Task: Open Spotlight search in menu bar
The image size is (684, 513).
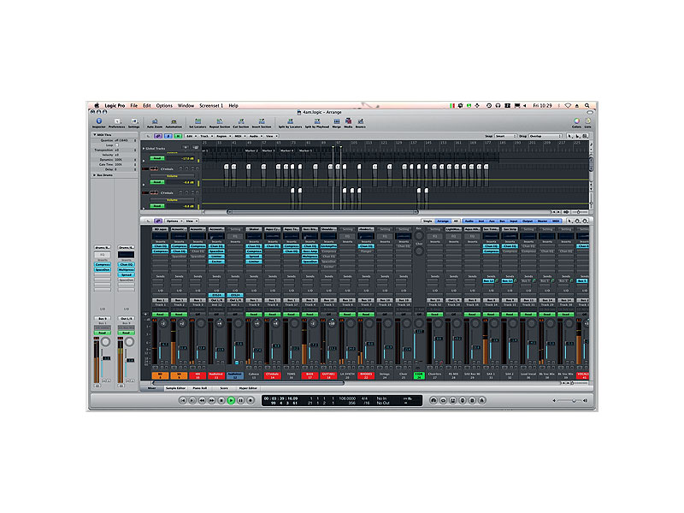Action: (587, 105)
